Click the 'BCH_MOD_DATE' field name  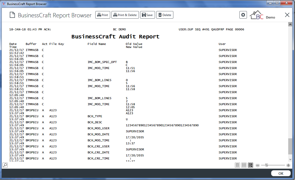click(x=98, y=134)
